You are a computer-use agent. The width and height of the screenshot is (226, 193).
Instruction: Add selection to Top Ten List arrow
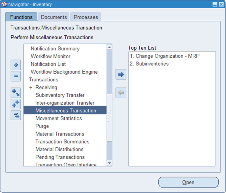[x=121, y=75]
